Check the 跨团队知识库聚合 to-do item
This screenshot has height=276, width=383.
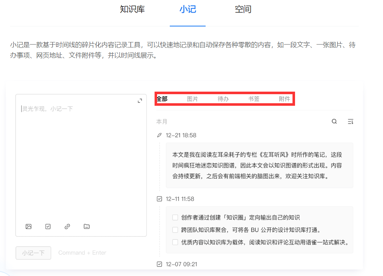(x=175, y=229)
